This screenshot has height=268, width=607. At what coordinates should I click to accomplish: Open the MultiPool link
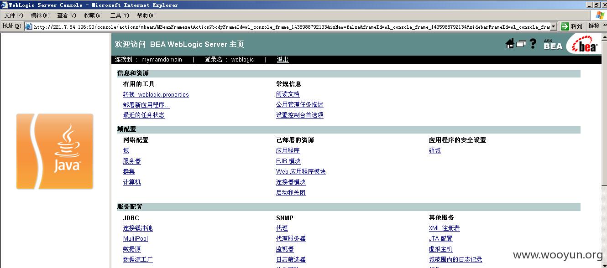[x=136, y=239]
